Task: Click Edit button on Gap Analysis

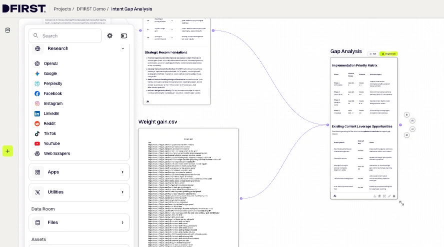Action: (x=372, y=54)
